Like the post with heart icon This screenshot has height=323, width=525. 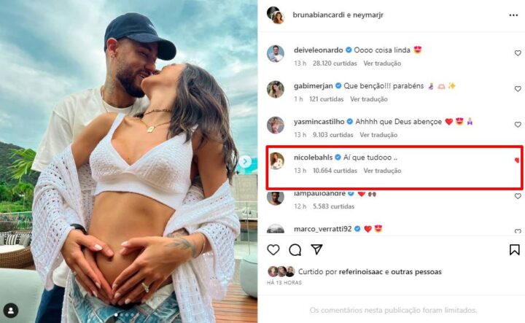click(273, 250)
